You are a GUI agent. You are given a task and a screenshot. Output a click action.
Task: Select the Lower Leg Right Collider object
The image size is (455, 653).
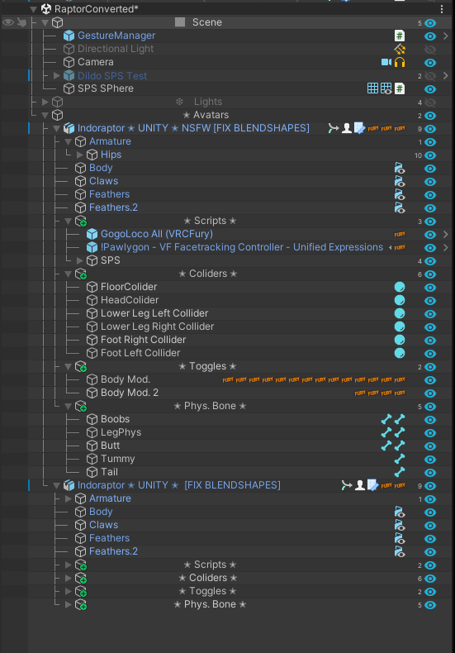point(157,326)
